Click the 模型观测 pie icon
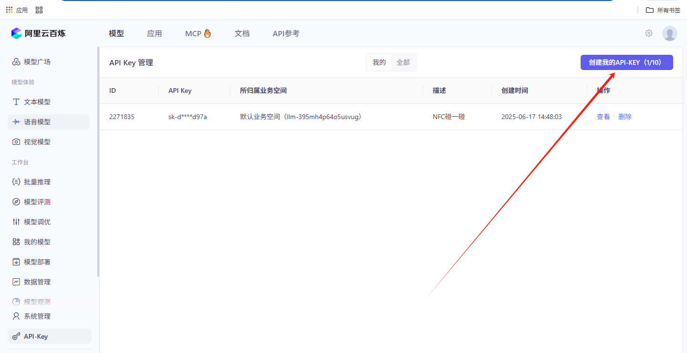 pos(16,302)
